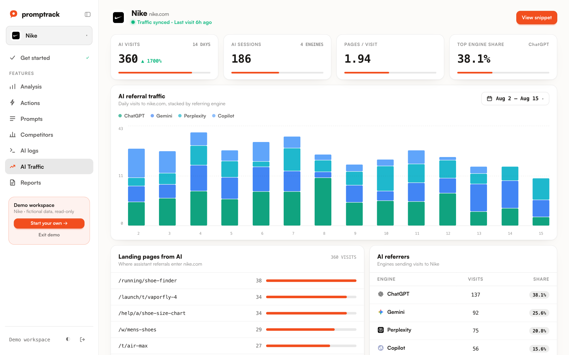Click the Gemini sparkle icon
Image resolution: width=569 pixels, height=355 pixels.
click(x=380, y=312)
